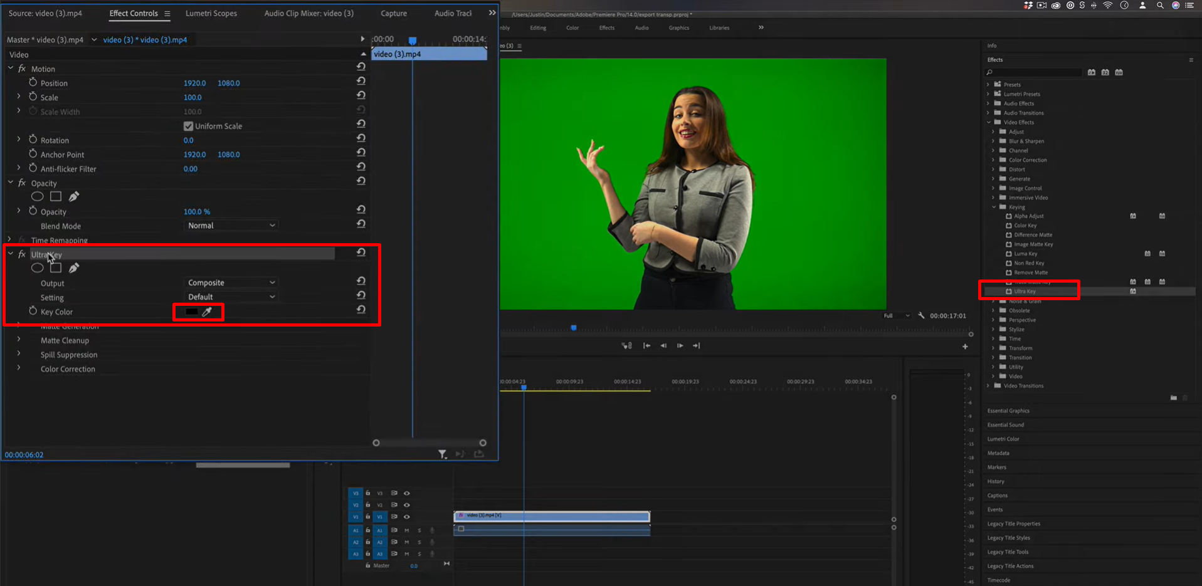
Task: Click the Add Marker plus icon in program monitor
Action: pos(965,345)
